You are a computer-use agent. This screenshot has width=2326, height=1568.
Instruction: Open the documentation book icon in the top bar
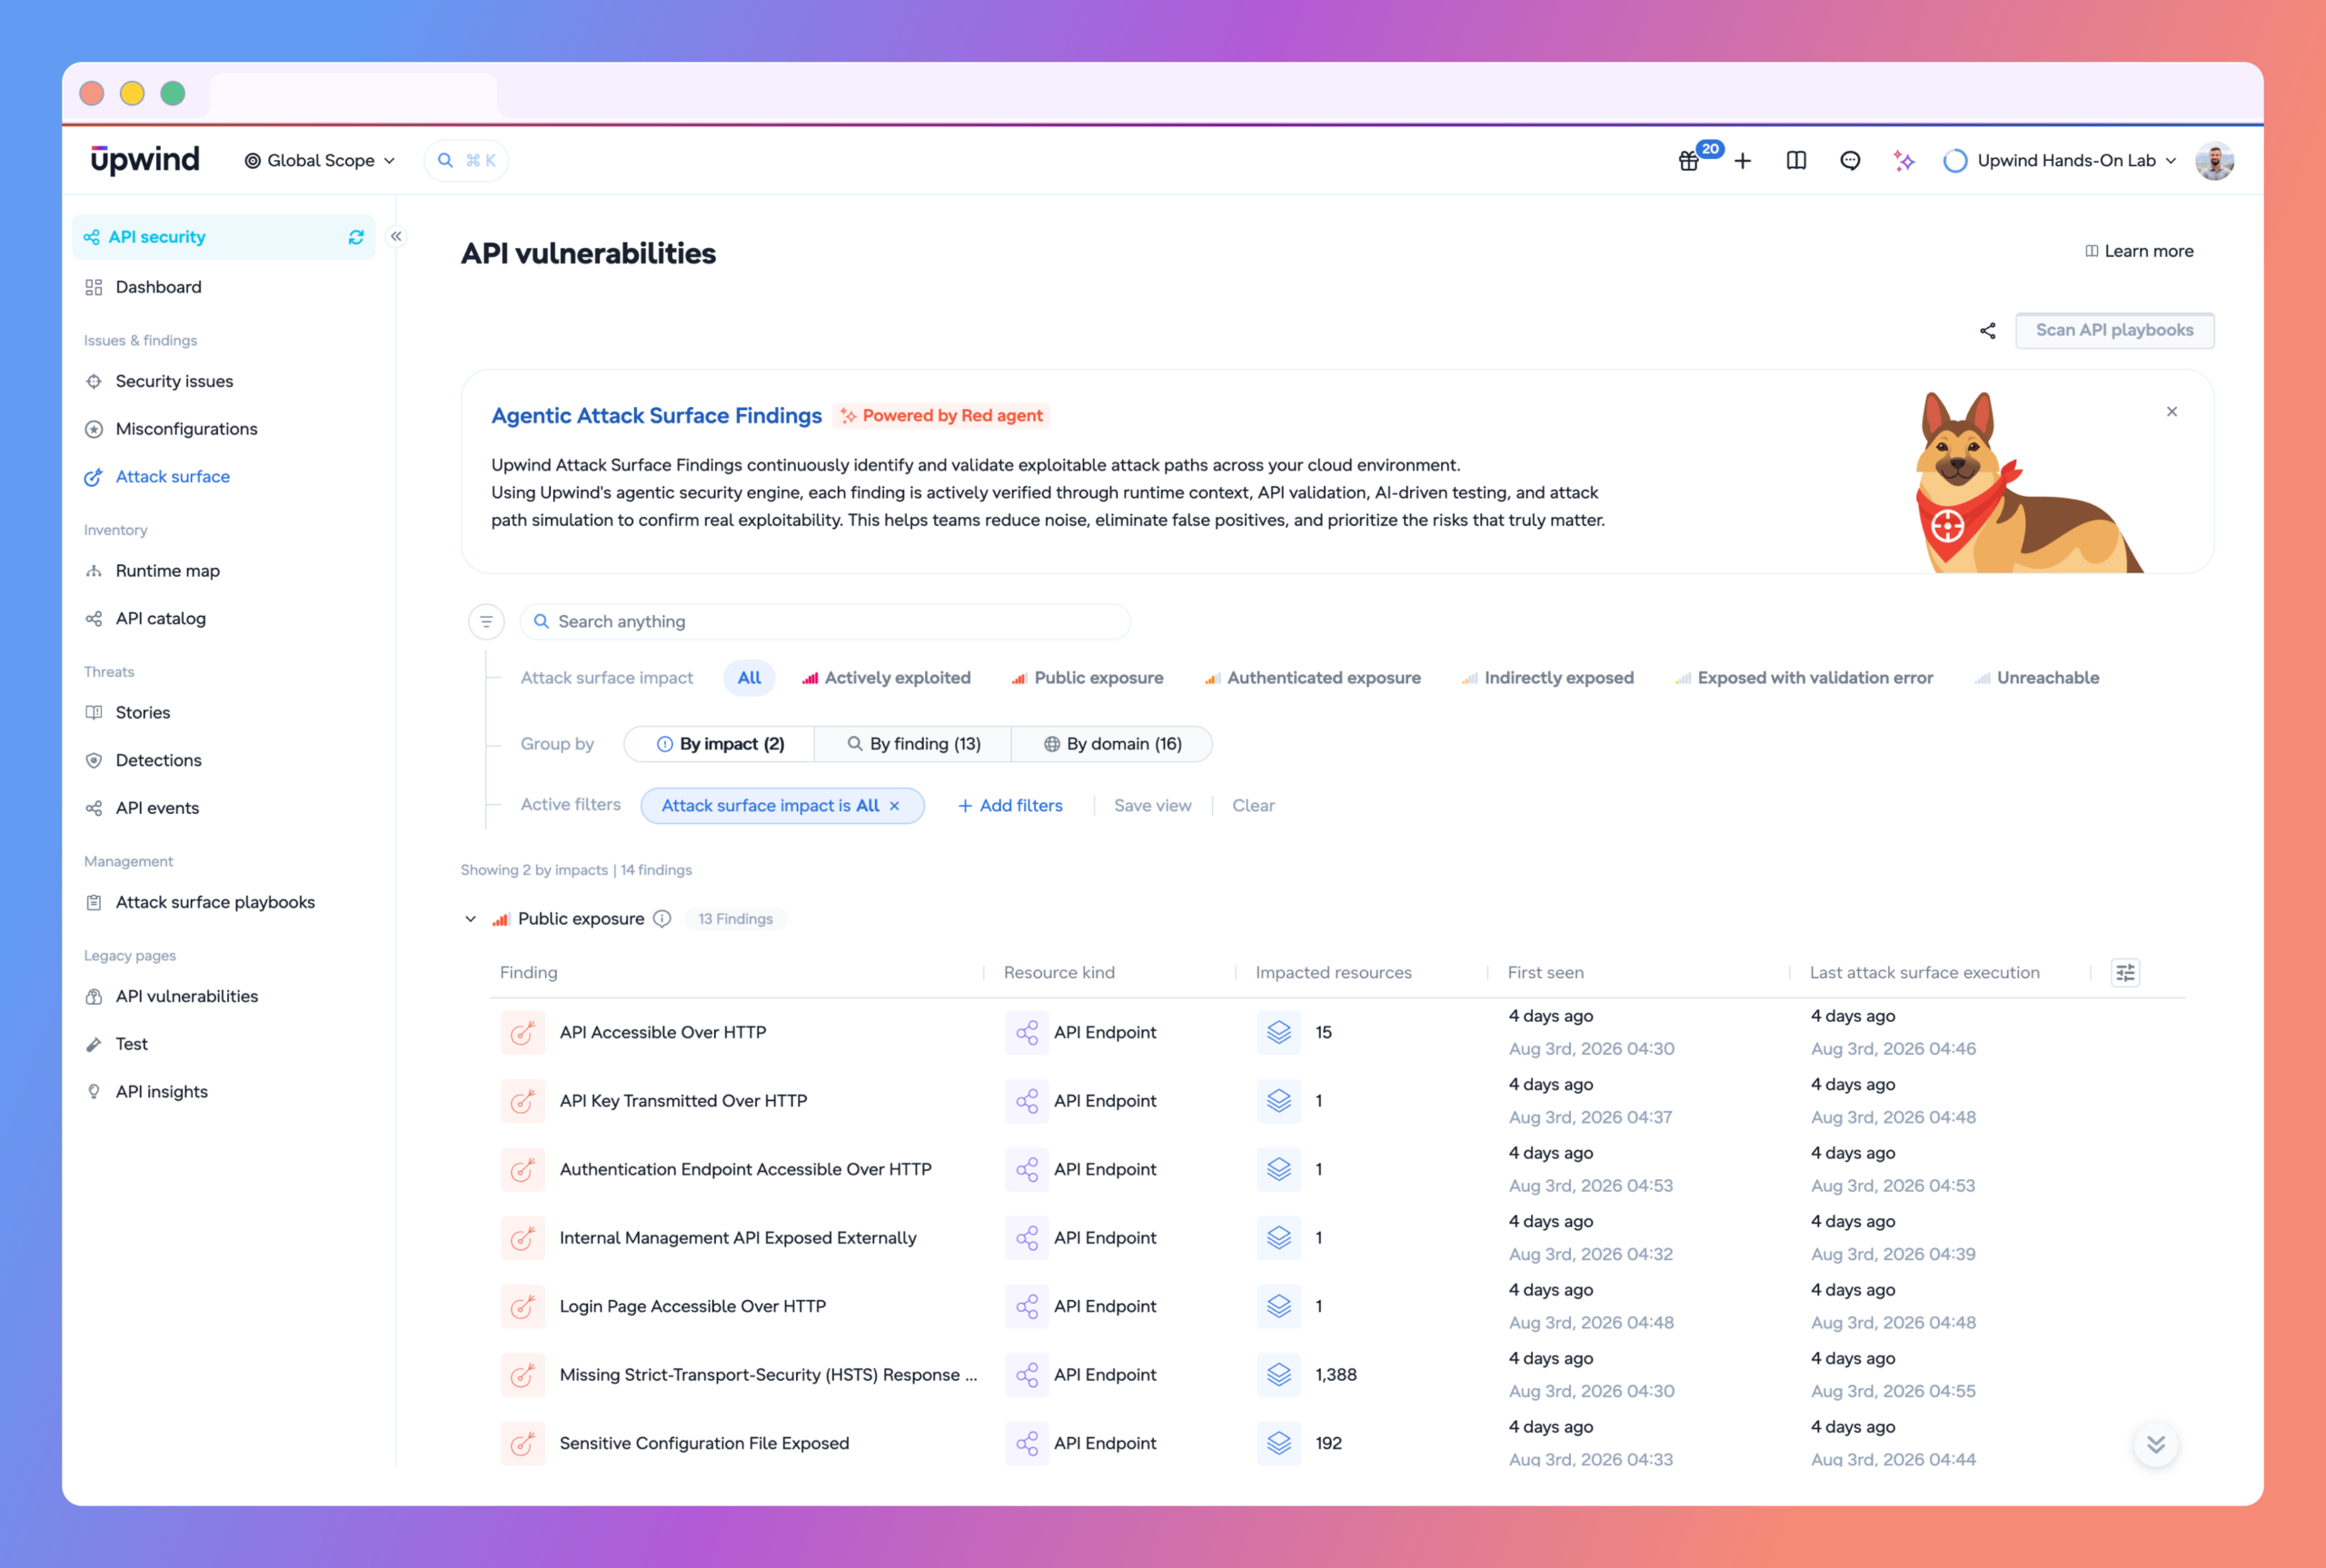click(x=1796, y=161)
